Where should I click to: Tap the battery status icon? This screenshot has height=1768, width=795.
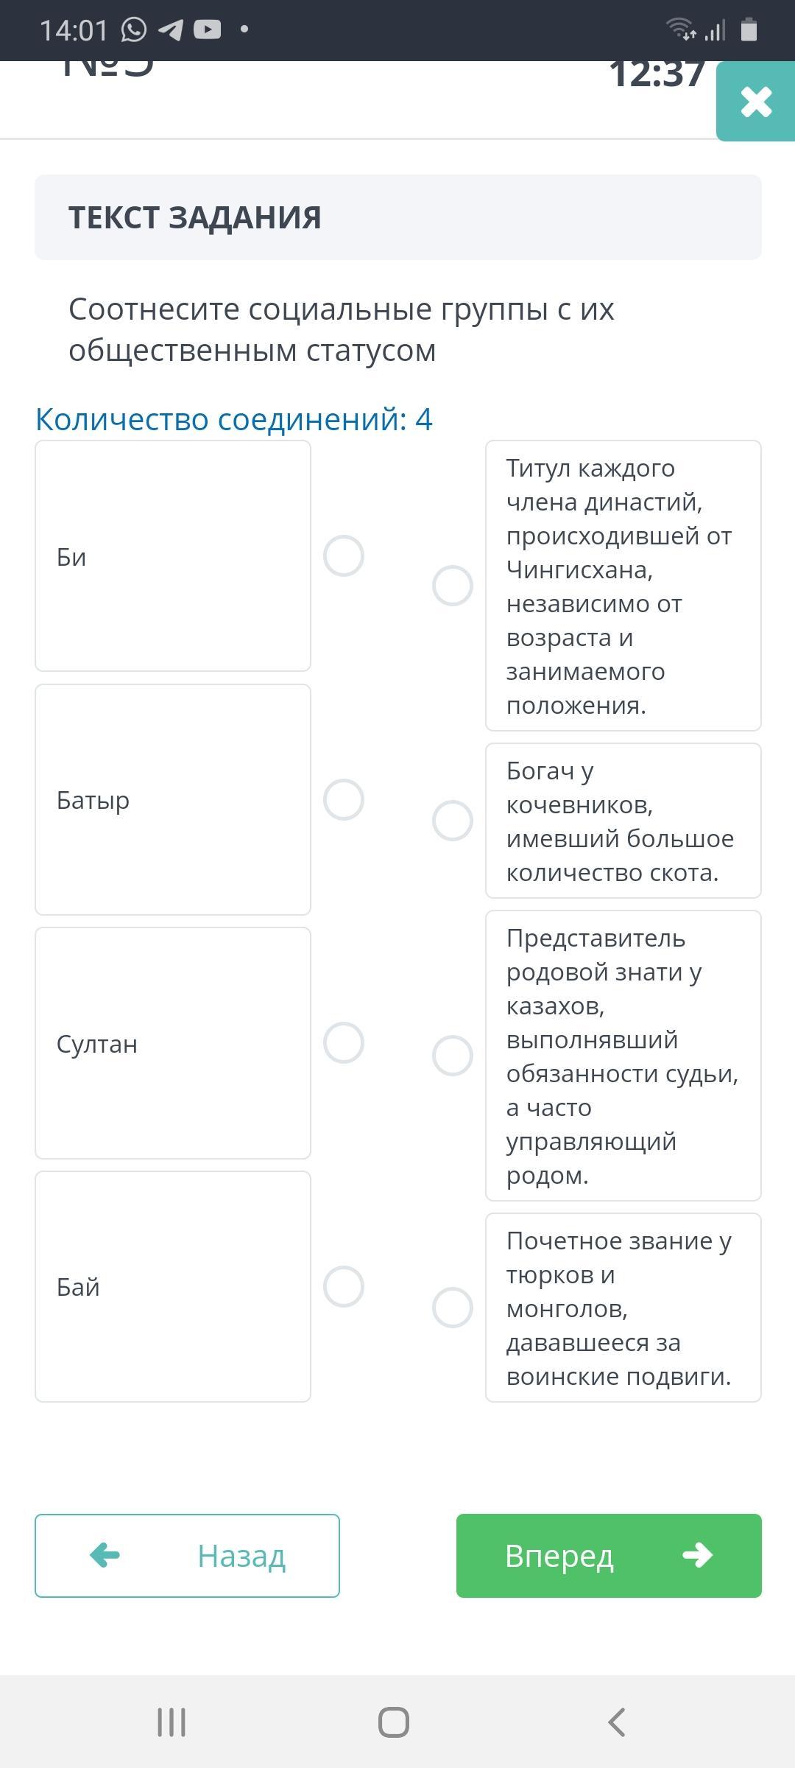749,30
